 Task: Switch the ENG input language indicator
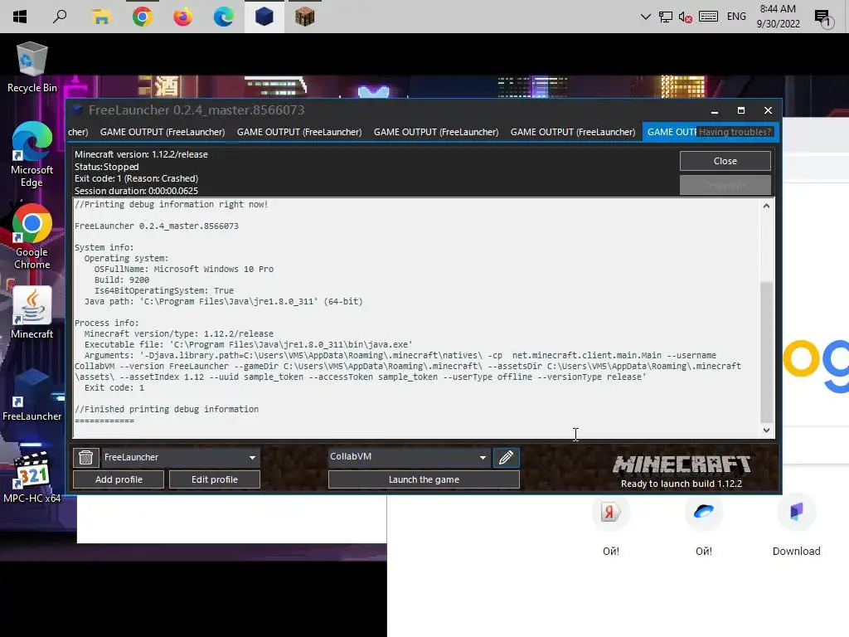tap(736, 17)
